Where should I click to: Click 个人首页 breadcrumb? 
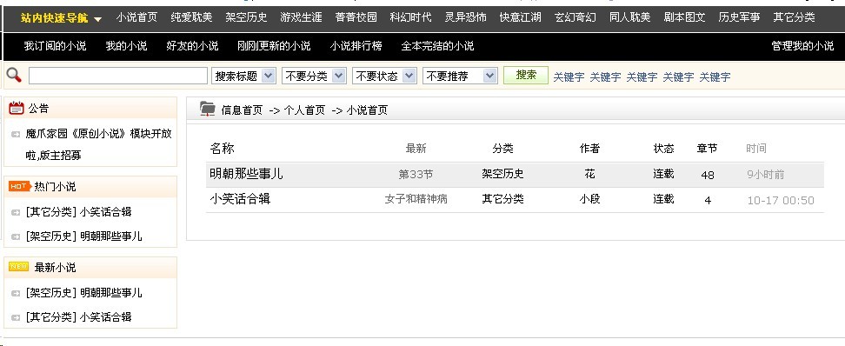[x=304, y=110]
